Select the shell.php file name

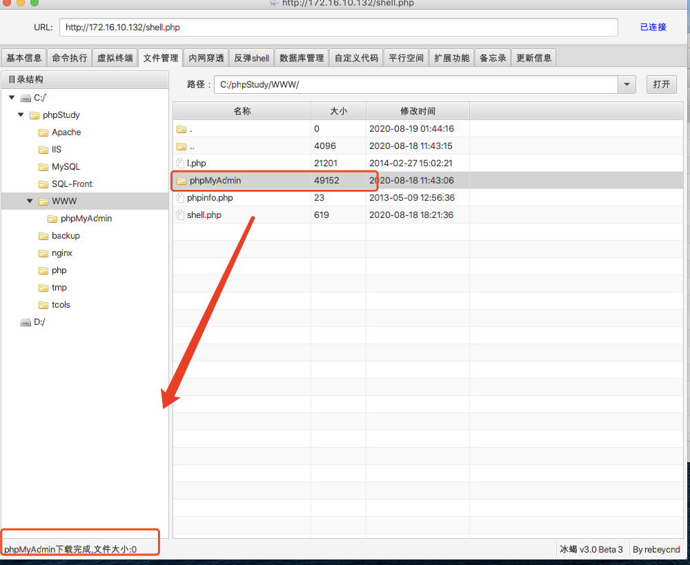click(x=204, y=215)
